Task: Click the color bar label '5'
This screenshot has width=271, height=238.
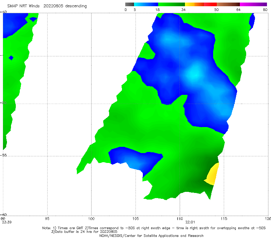Action: click(x=135, y=10)
